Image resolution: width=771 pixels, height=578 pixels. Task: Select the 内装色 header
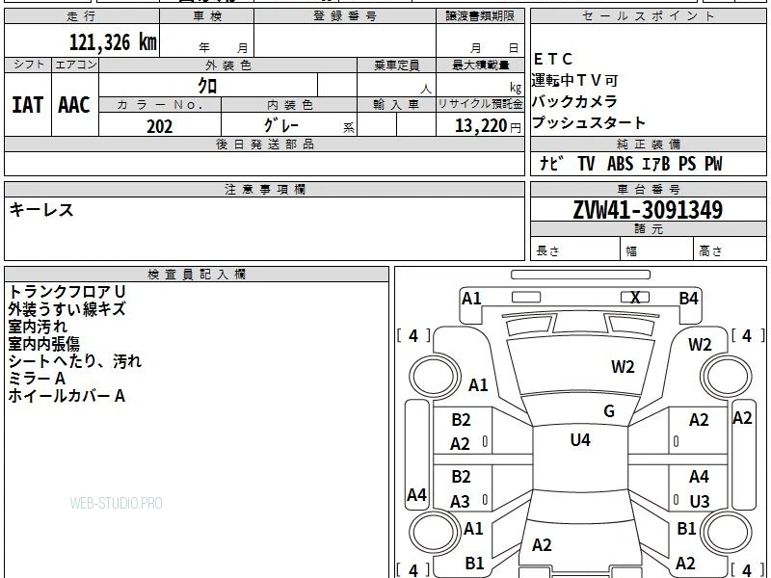click(x=289, y=105)
